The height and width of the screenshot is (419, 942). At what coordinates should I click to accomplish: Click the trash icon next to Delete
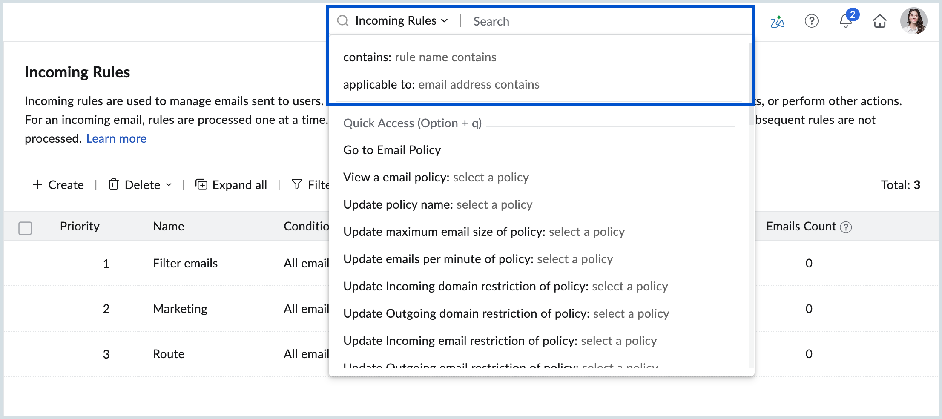[x=114, y=184]
